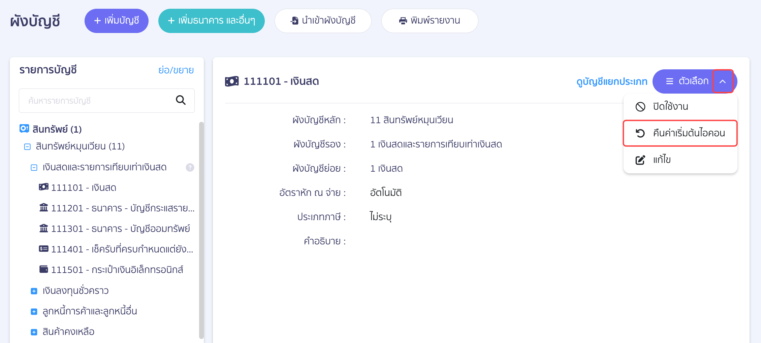The width and height of the screenshot is (761, 343).
Task: Click the account list scrollbar
Action: (201, 230)
